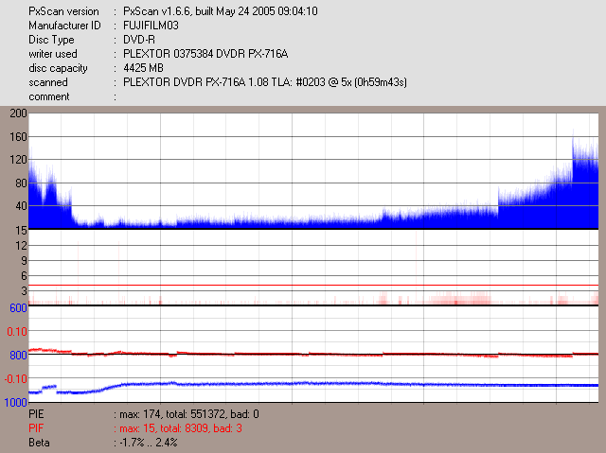Click the writer value PLEXTOR 0375384 DVDR PX-716A
606x453 pixels.
[205, 54]
